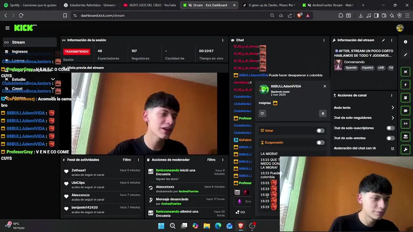Reload page with browser refresh button

click(x=21, y=15)
